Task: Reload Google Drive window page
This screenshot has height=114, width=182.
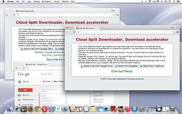Action: coord(24,68)
